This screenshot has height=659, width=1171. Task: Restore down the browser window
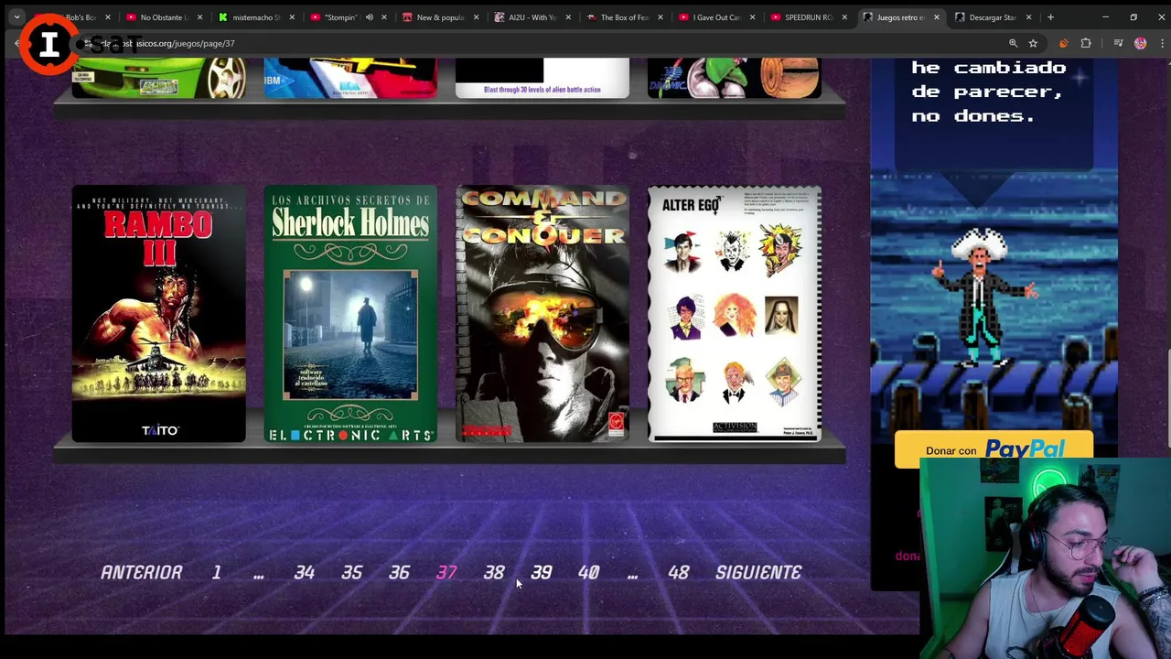[1133, 17]
